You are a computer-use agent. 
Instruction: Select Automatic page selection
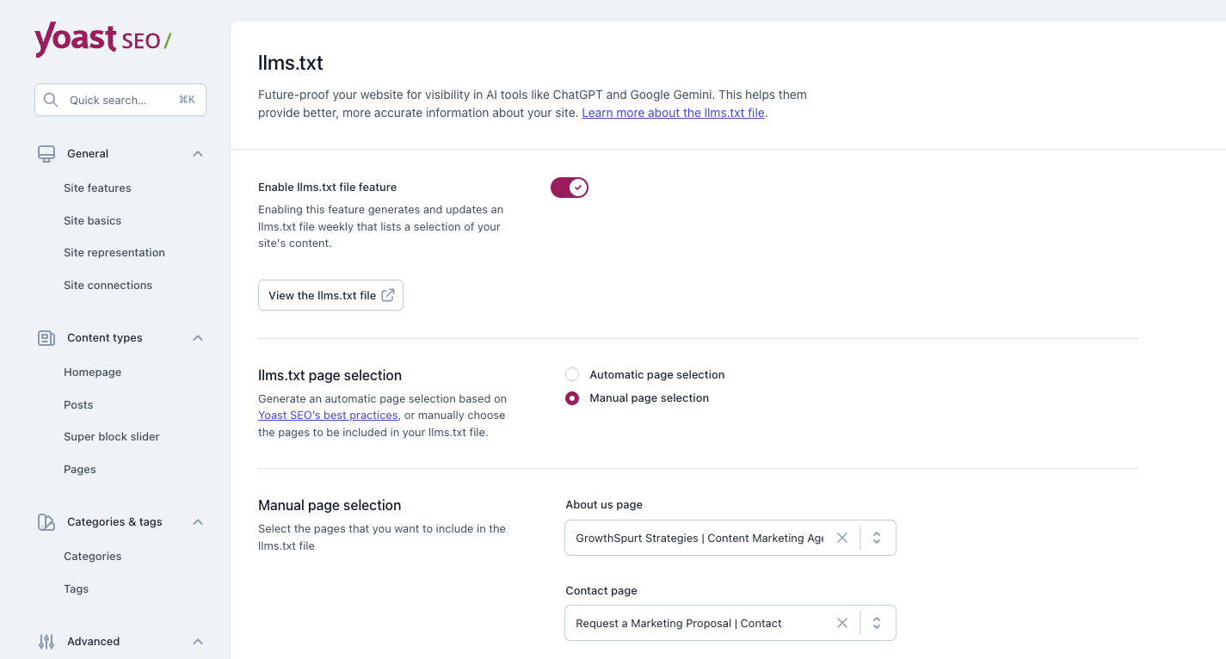pos(572,374)
